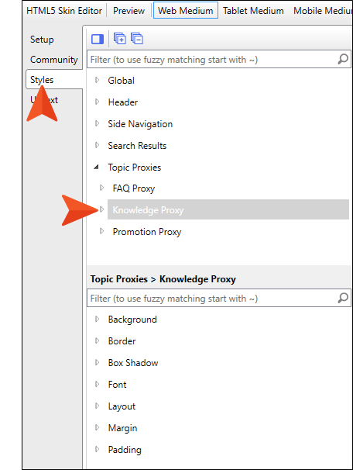Viewport: 353px width, 470px height.
Task: Select the Promotion Proxy tree item
Action: coord(147,232)
